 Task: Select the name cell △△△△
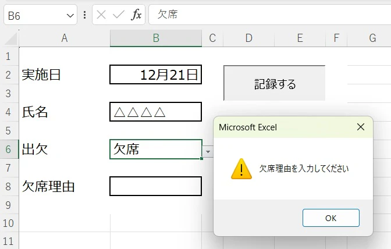point(155,112)
